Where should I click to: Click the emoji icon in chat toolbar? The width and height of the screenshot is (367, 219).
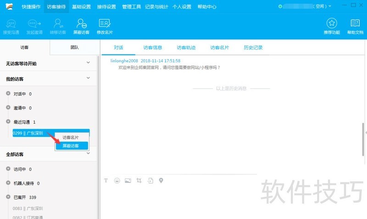tap(117, 181)
